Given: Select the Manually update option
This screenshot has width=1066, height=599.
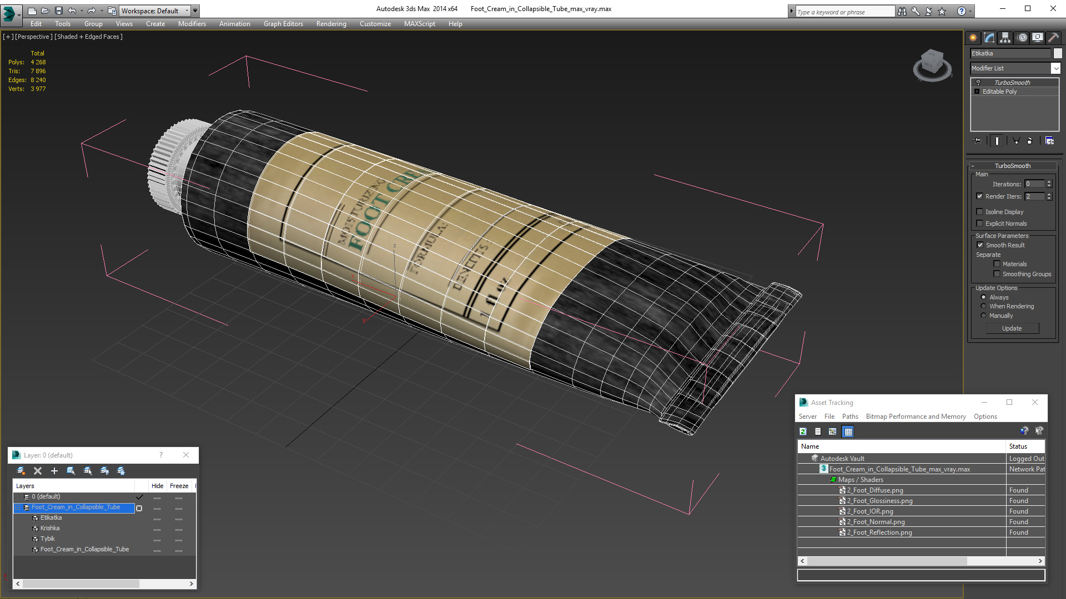Looking at the screenshot, I should 984,316.
